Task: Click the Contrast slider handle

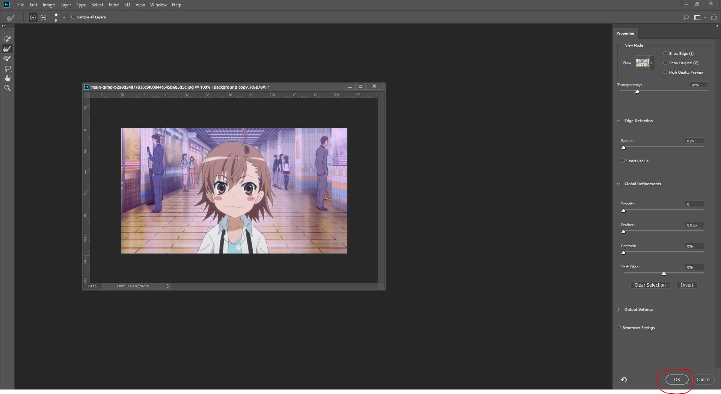Action: (623, 252)
